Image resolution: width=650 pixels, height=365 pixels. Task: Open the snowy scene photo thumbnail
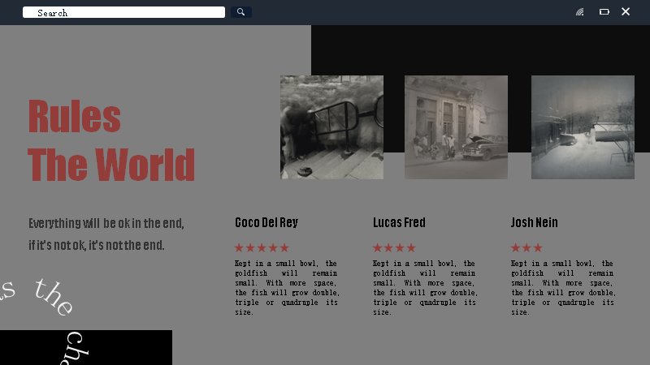[x=583, y=127]
